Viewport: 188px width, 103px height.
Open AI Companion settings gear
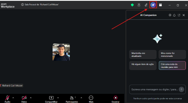[x=170, y=15]
